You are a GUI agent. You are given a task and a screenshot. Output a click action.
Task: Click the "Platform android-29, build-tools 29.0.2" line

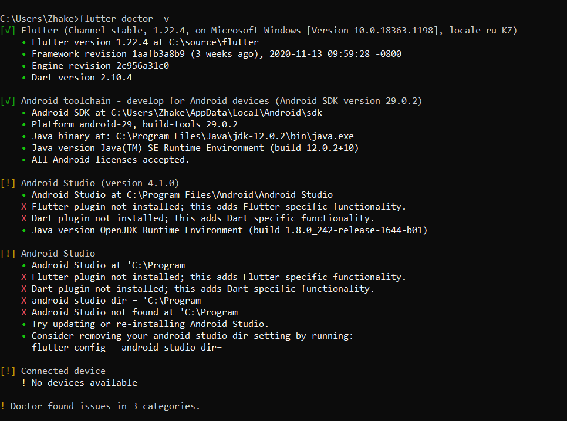click(134, 124)
